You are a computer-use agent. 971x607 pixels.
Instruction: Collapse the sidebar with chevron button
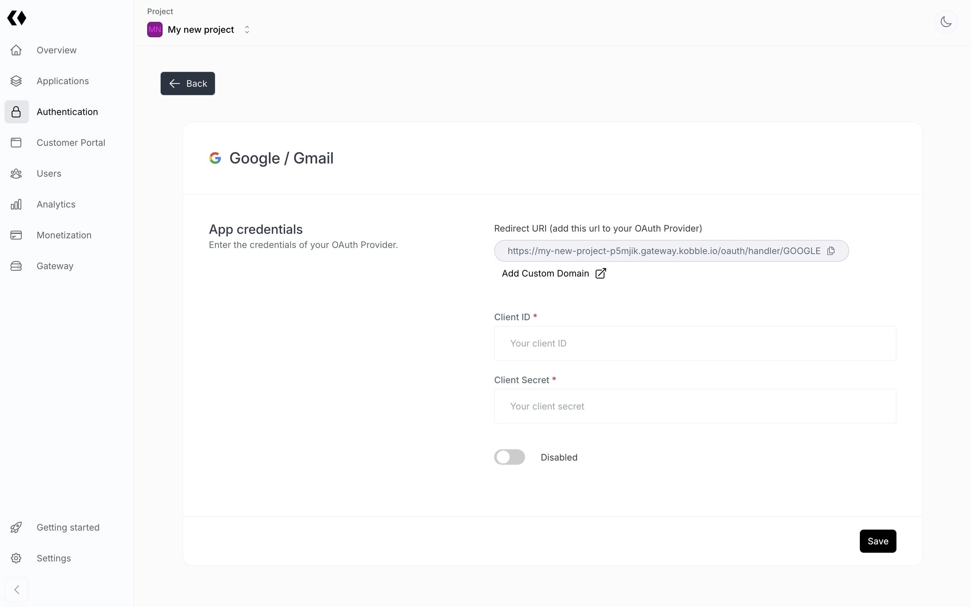click(16, 589)
